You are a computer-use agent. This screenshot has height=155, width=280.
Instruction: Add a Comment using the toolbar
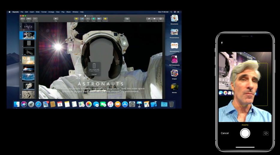(105, 19)
